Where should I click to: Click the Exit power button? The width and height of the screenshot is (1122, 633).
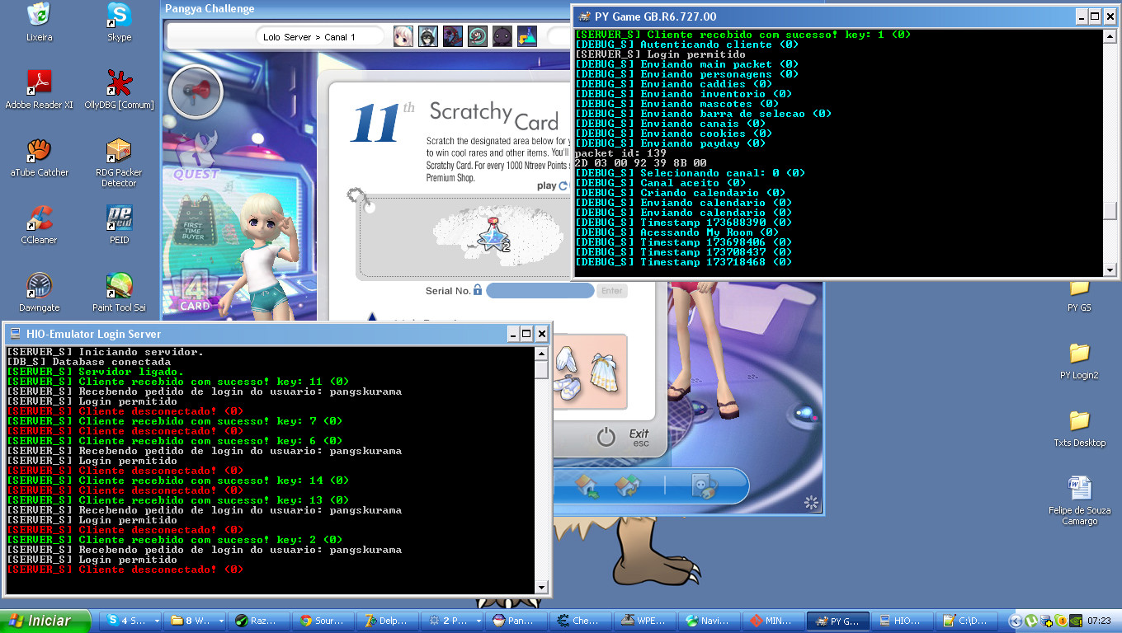pyautogui.click(x=606, y=437)
